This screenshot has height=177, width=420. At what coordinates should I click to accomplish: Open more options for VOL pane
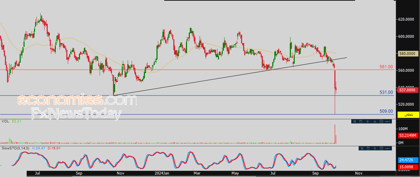pos(387,121)
